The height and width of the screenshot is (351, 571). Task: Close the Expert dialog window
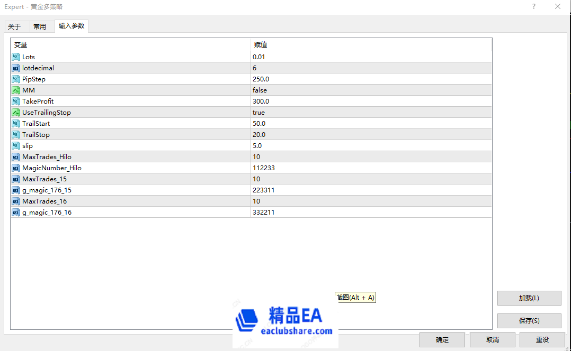coord(558,6)
